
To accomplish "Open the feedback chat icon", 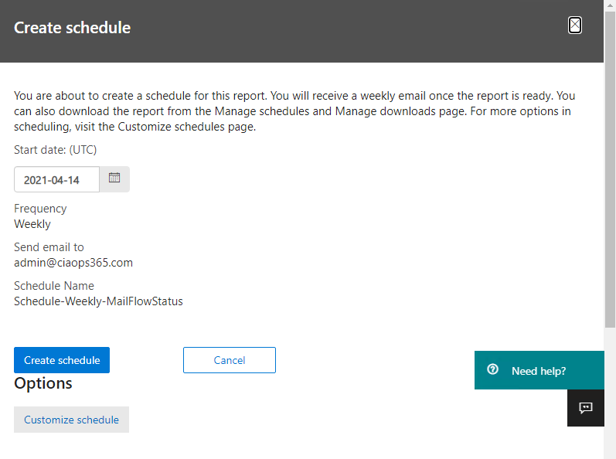I will [585, 408].
